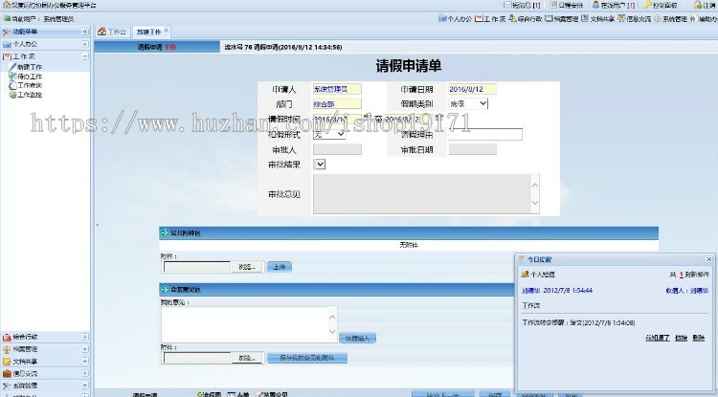The image size is (718, 397).
Task: Click 我知道了 link in reminder popup
Action: pos(657,338)
